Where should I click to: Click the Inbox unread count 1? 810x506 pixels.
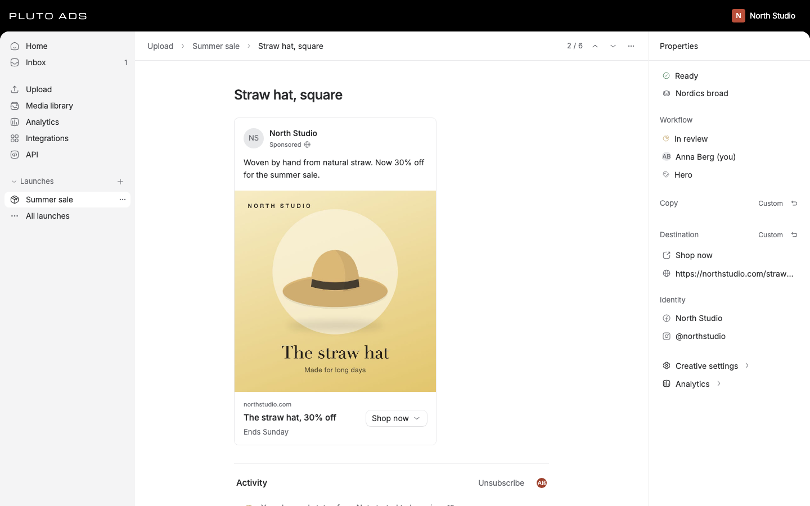point(125,62)
